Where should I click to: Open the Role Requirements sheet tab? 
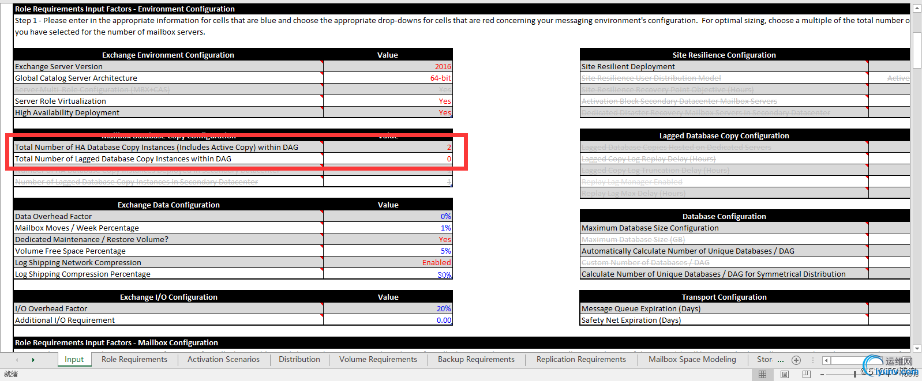[134, 360]
